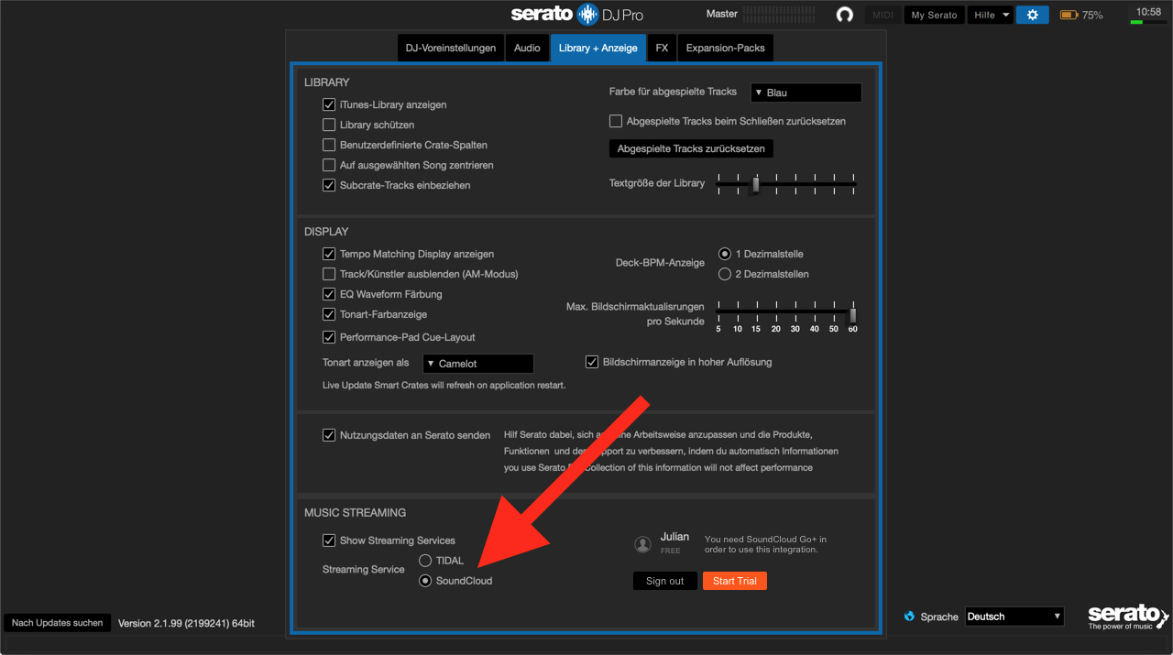Click the MIDI indicator in the top bar
1173x655 pixels.
(x=882, y=15)
